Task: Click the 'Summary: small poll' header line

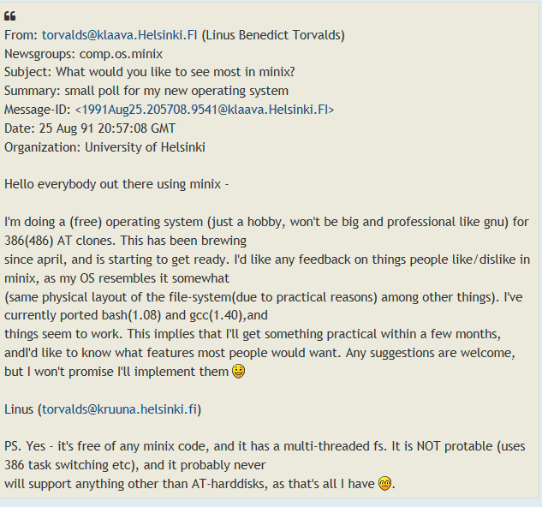Action: tap(146, 91)
